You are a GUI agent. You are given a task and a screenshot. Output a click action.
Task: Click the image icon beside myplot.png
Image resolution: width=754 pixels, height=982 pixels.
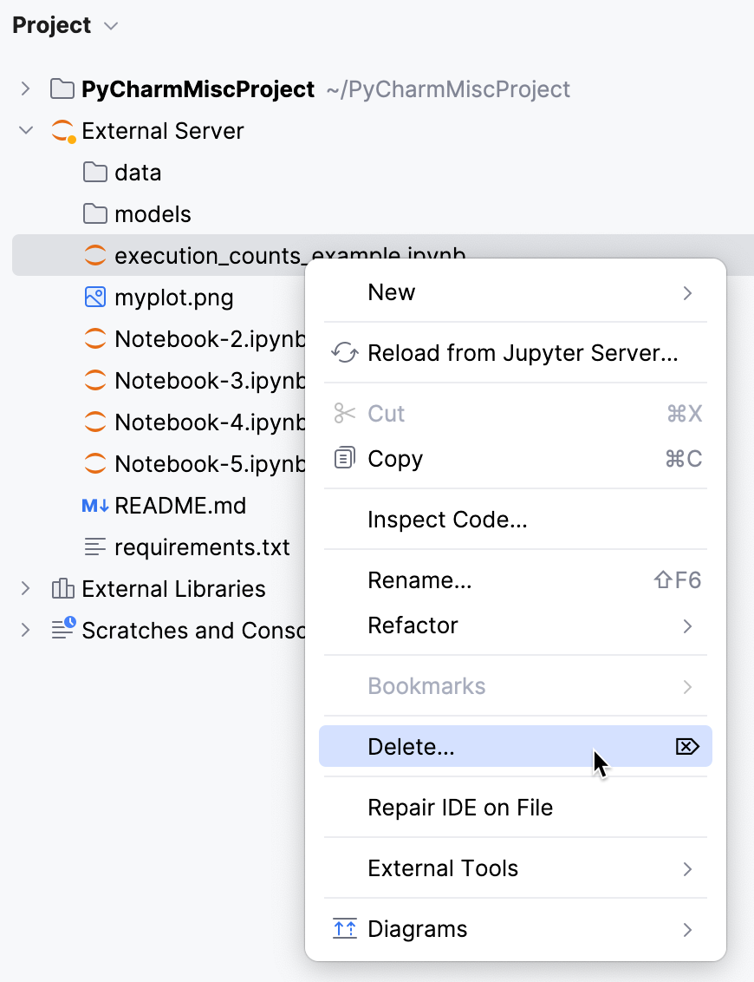(x=95, y=297)
